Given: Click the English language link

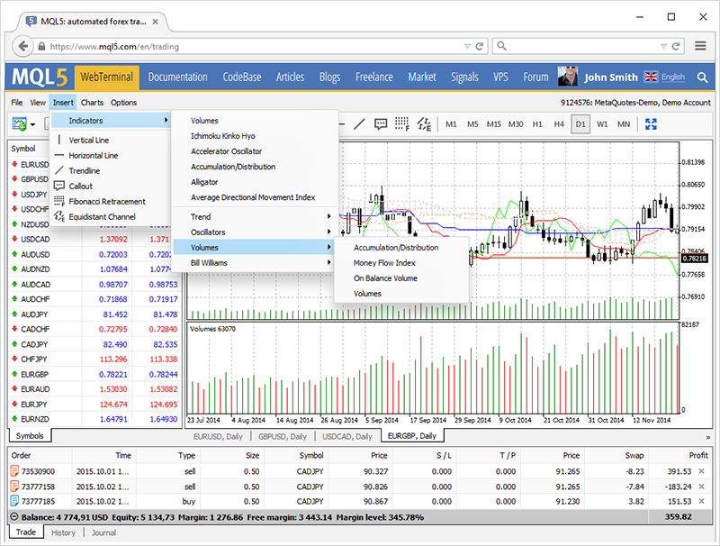Looking at the screenshot, I should pos(672,77).
